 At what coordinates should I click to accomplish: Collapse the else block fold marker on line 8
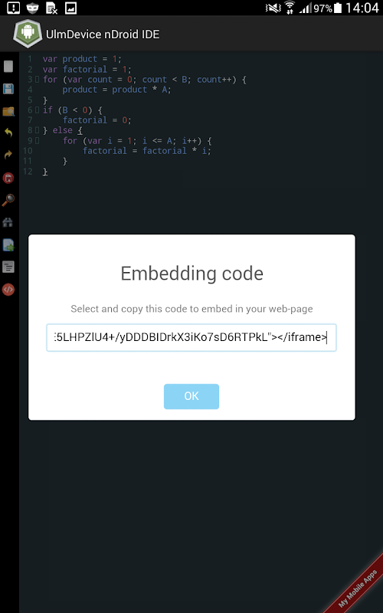click(x=37, y=130)
